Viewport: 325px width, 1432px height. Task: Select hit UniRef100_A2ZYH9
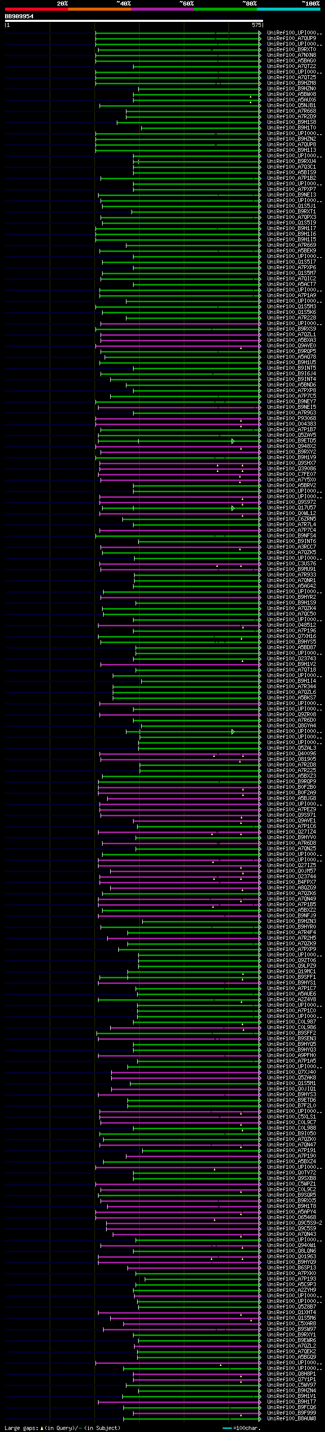[291, 1290]
